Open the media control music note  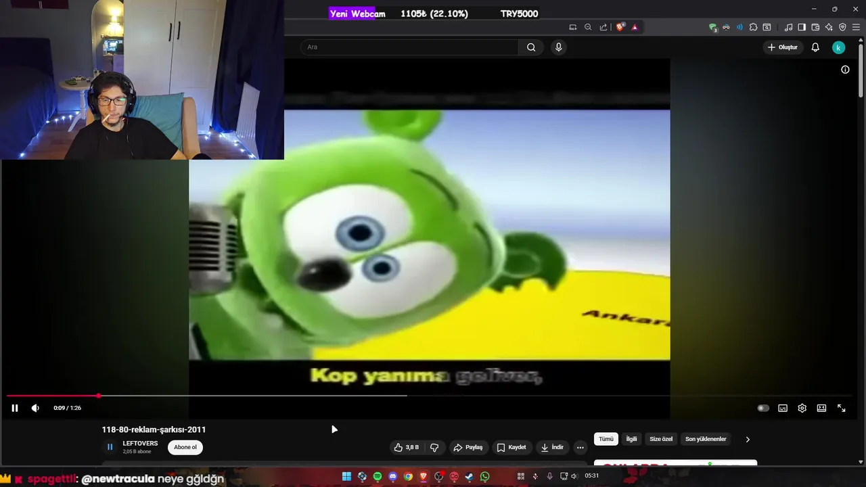pos(788,27)
